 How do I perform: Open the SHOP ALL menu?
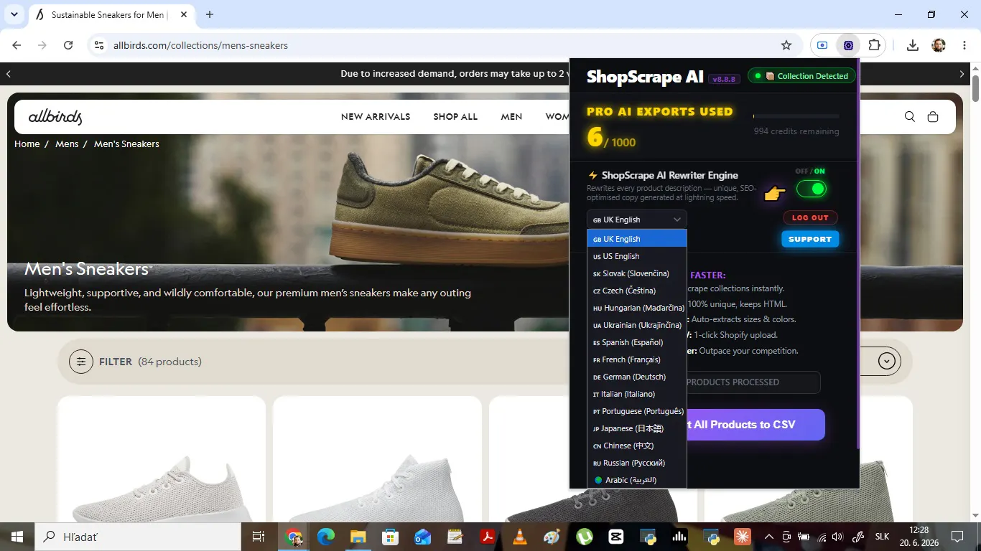point(455,117)
